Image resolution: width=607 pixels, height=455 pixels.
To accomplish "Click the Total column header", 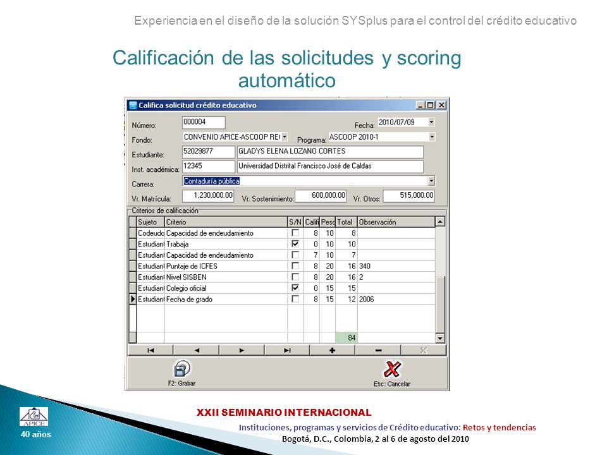I will tap(346, 222).
